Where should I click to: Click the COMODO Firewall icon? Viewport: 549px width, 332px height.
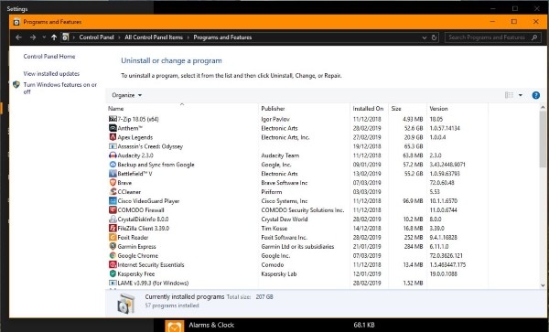coord(113,210)
